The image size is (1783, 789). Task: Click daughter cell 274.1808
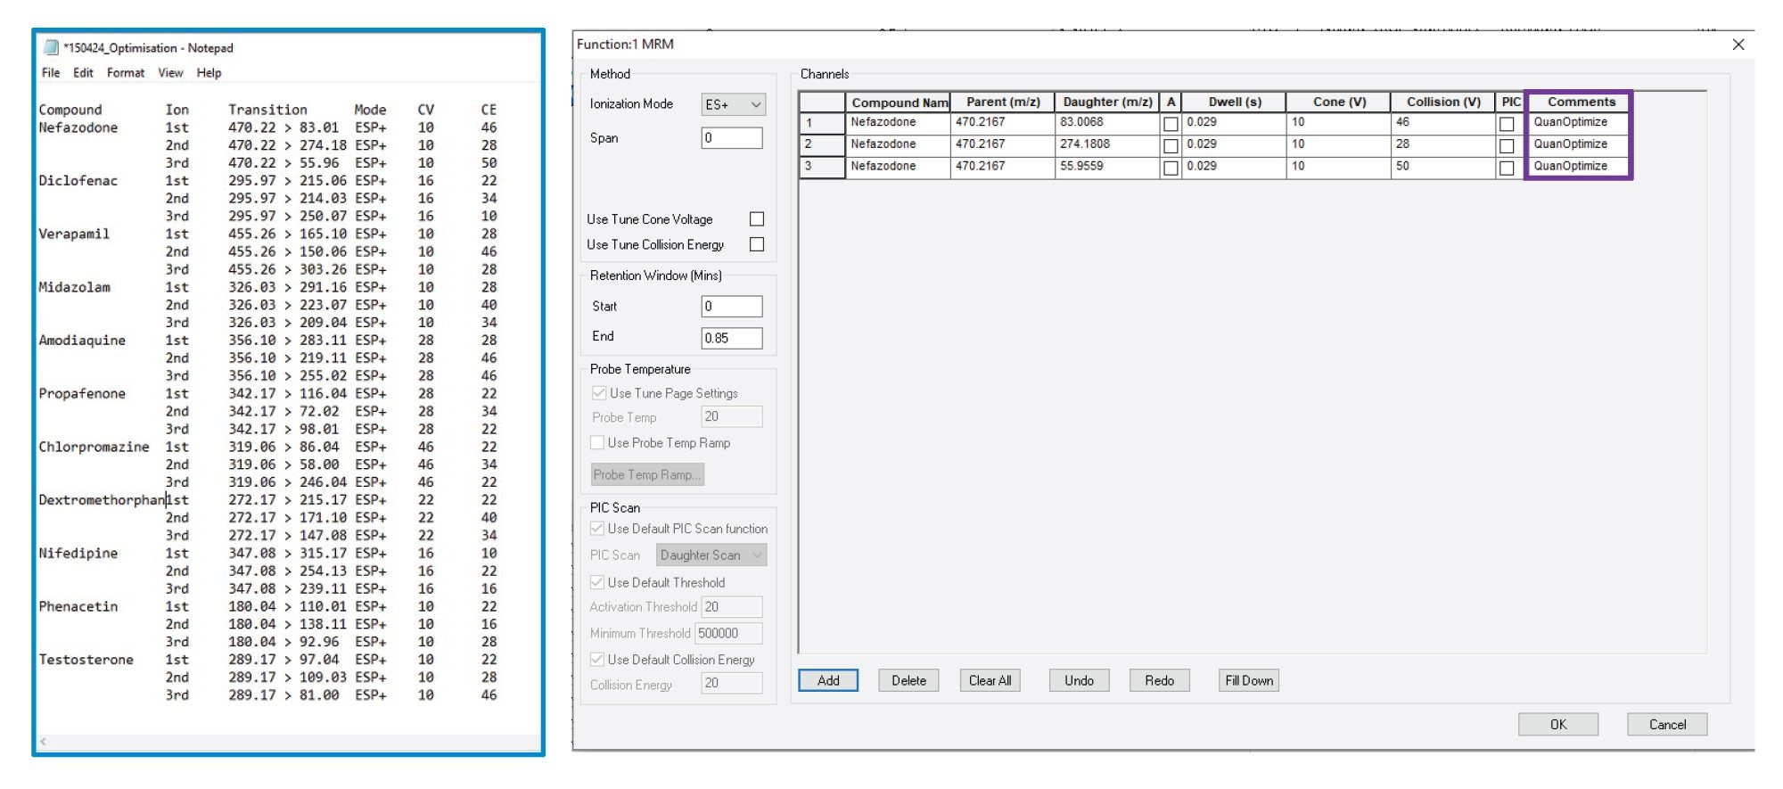[x=1107, y=145]
